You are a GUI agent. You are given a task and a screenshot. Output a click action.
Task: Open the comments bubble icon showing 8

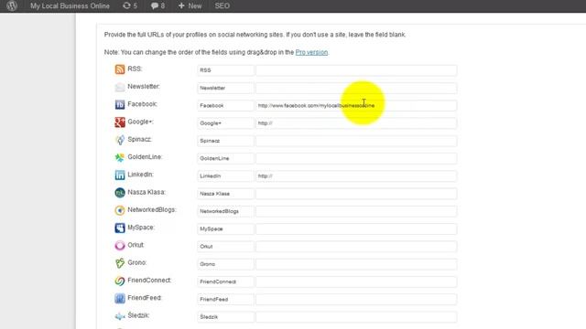coord(157,6)
